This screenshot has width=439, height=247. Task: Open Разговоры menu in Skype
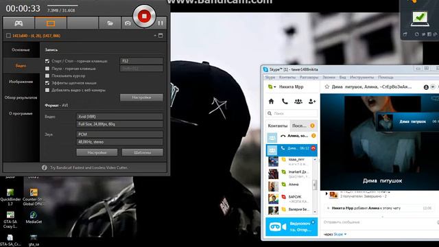(309, 78)
